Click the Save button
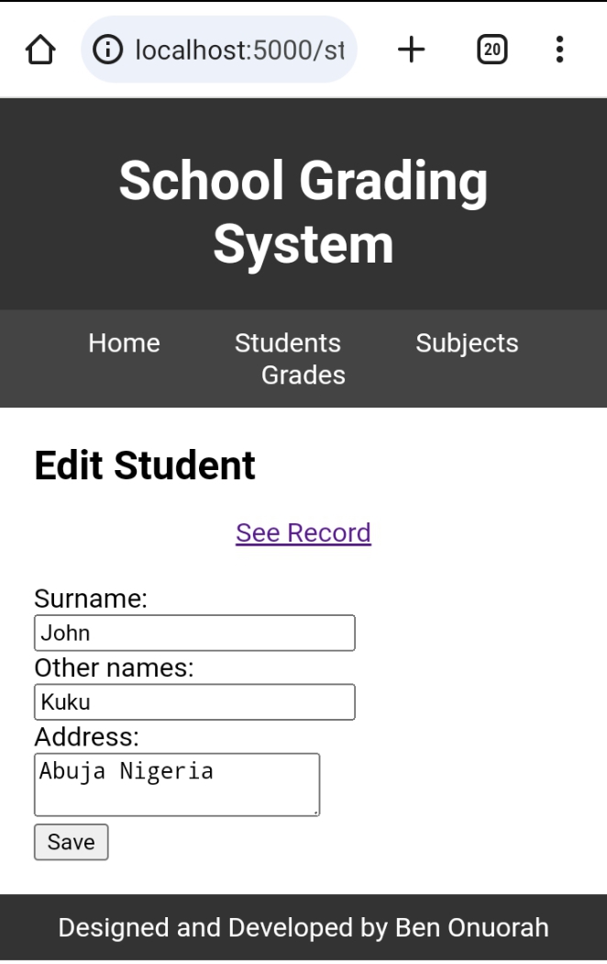This screenshot has height=964, width=607. [72, 842]
